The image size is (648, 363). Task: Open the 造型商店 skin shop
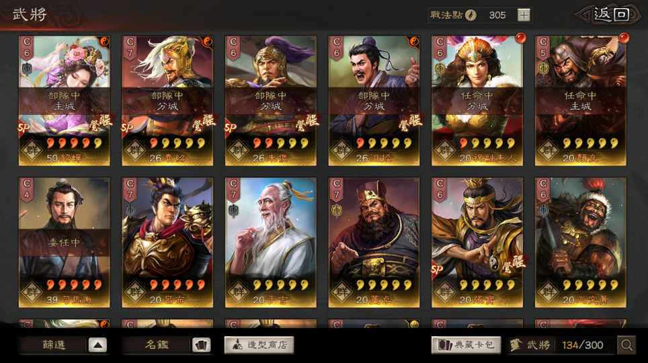pos(259,345)
